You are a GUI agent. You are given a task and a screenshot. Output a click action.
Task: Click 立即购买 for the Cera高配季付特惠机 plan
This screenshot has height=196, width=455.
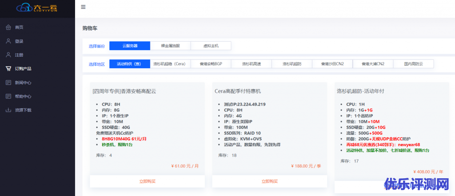269,181
